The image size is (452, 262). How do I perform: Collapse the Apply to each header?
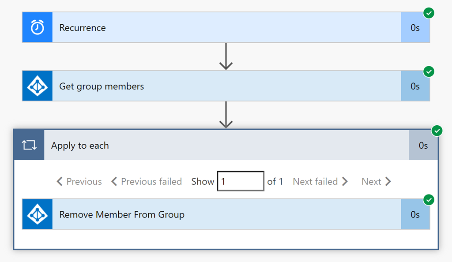pos(221,145)
